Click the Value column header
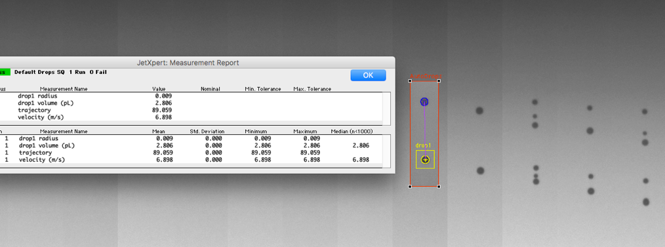This screenshot has width=665, height=247. [159, 89]
